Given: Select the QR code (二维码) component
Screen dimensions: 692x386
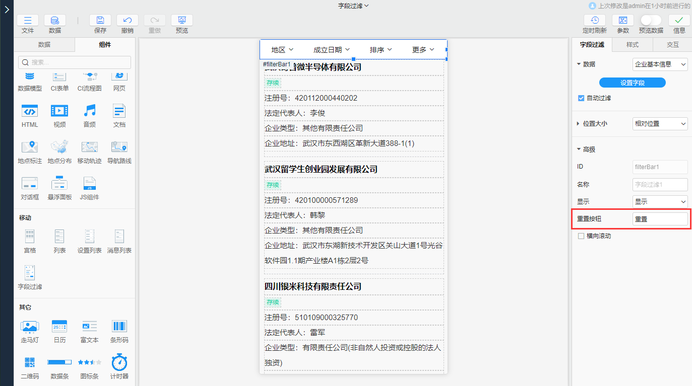Looking at the screenshot, I should pos(30,362).
